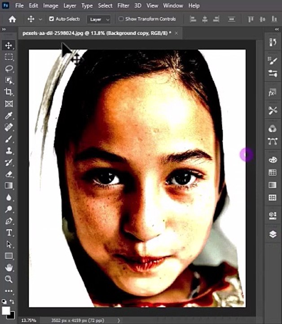Viewport: 282px width, 324px height.
Task: Open the Adjustments sliders panel icon
Action: tap(273, 73)
